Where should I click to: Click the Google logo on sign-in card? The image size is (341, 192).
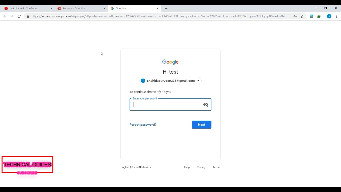pos(170,62)
